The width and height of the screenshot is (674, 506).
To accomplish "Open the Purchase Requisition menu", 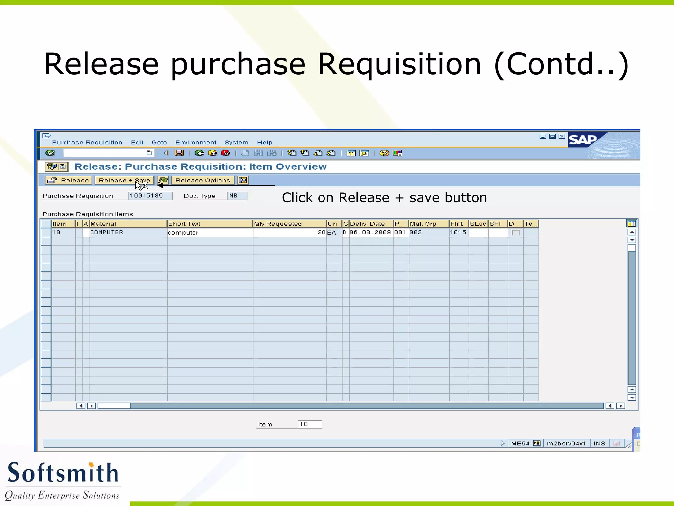I will (x=87, y=143).
